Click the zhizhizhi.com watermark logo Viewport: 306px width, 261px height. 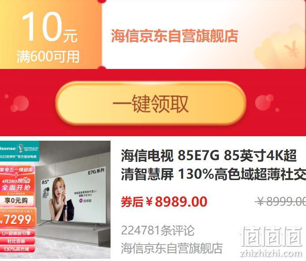271,242
